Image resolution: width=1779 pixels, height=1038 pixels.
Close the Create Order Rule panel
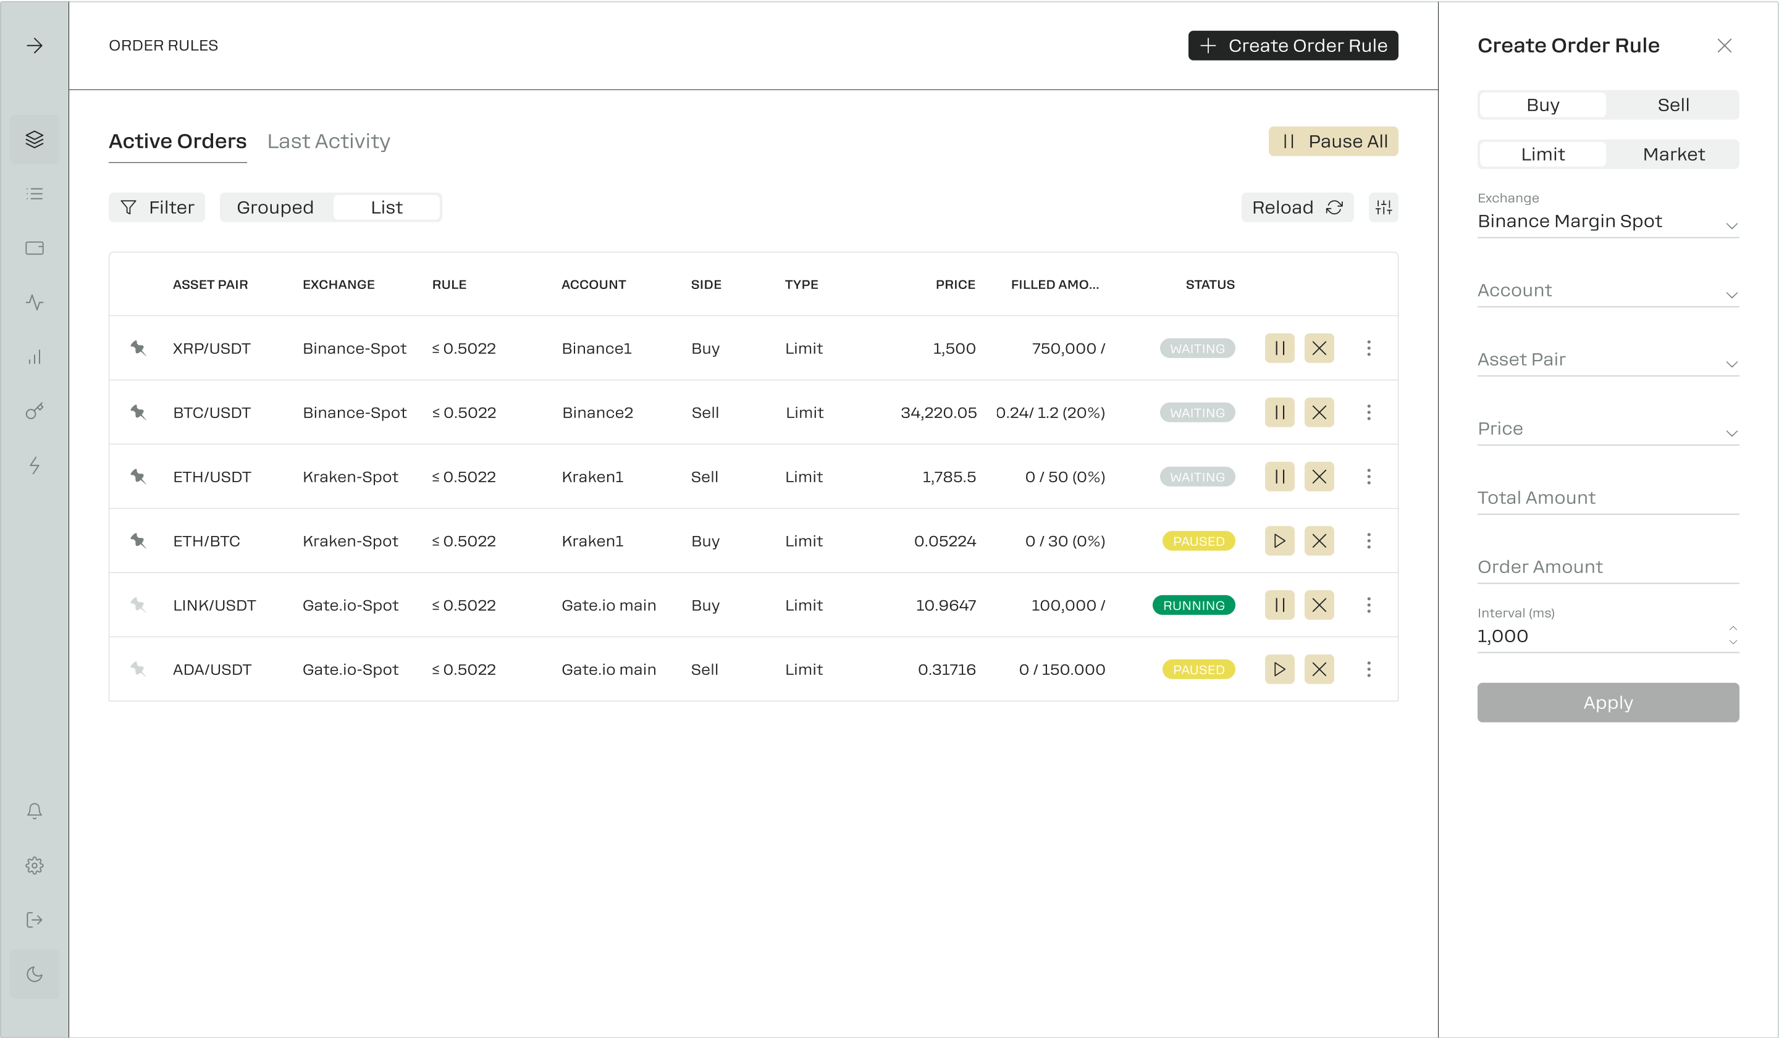click(x=1724, y=46)
